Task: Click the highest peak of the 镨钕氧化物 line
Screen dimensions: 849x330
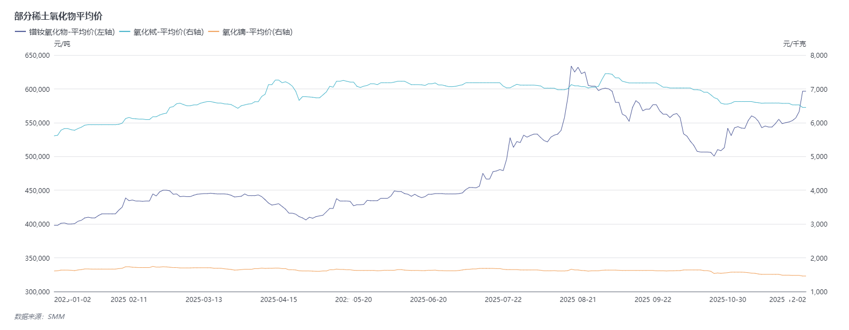Action: [x=571, y=67]
